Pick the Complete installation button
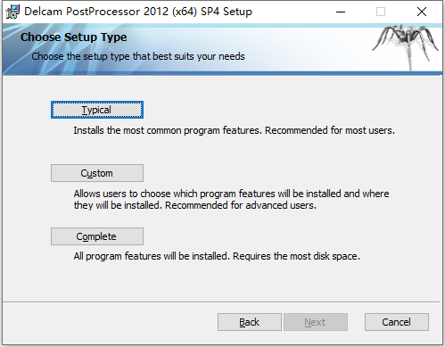 pyautogui.click(x=97, y=236)
